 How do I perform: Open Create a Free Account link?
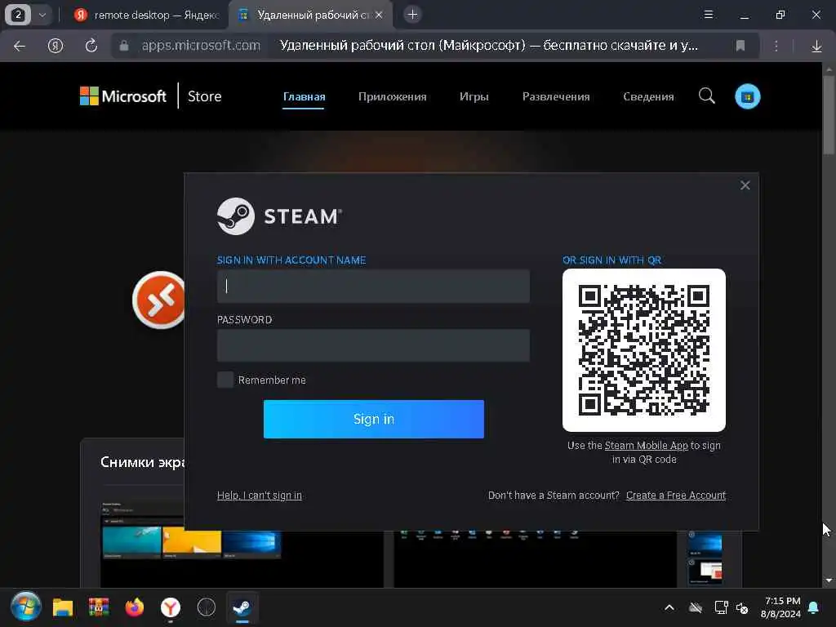pos(675,496)
